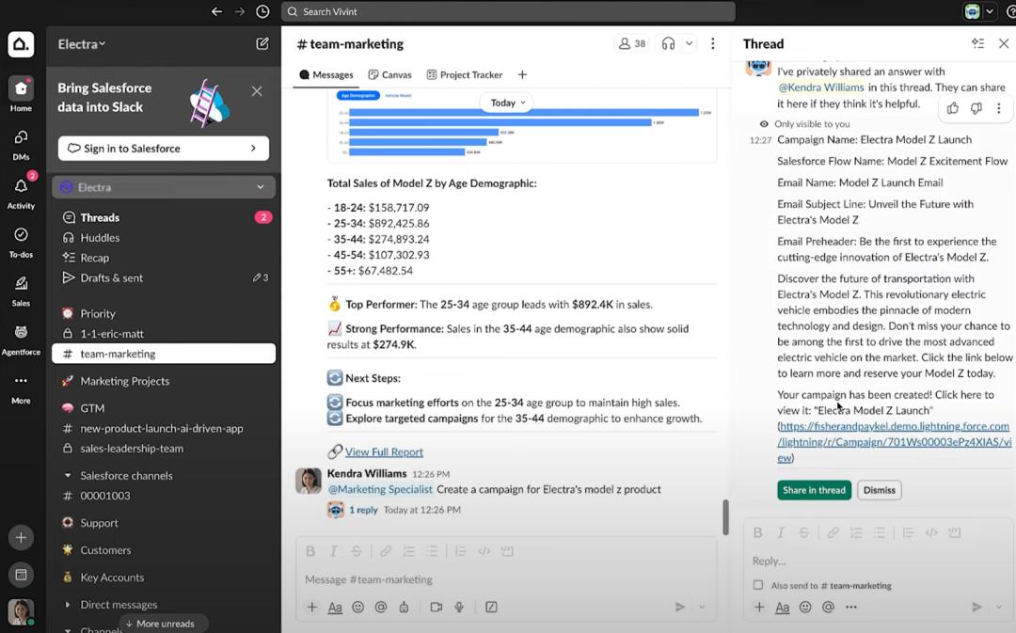This screenshot has width=1016, height=633.
Task: Toggle italic in the thread reply composer
Action: point(781,532)
